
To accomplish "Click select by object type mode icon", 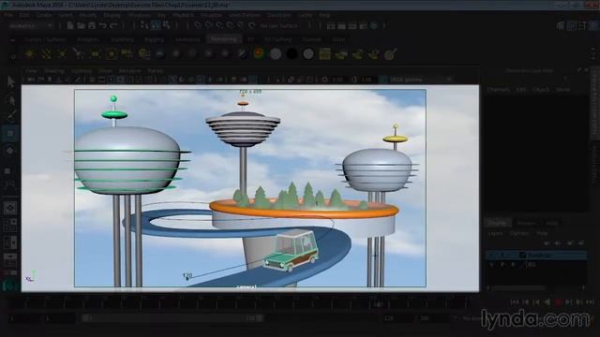I will pos(155,25).
